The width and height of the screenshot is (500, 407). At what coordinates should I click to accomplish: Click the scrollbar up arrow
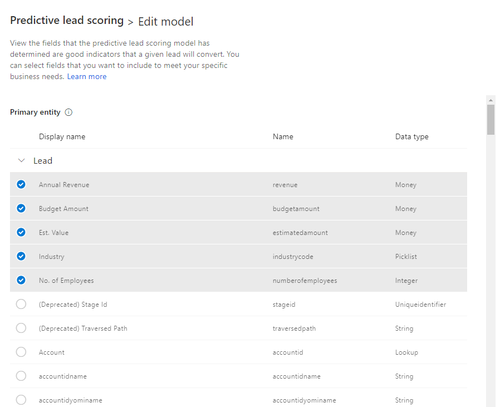(491, 100)
